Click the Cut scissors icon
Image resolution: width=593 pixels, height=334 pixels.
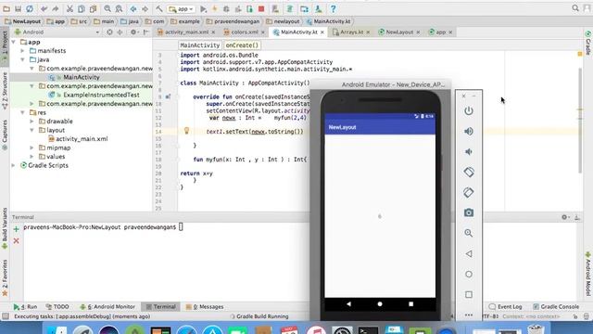click(70, 8)
